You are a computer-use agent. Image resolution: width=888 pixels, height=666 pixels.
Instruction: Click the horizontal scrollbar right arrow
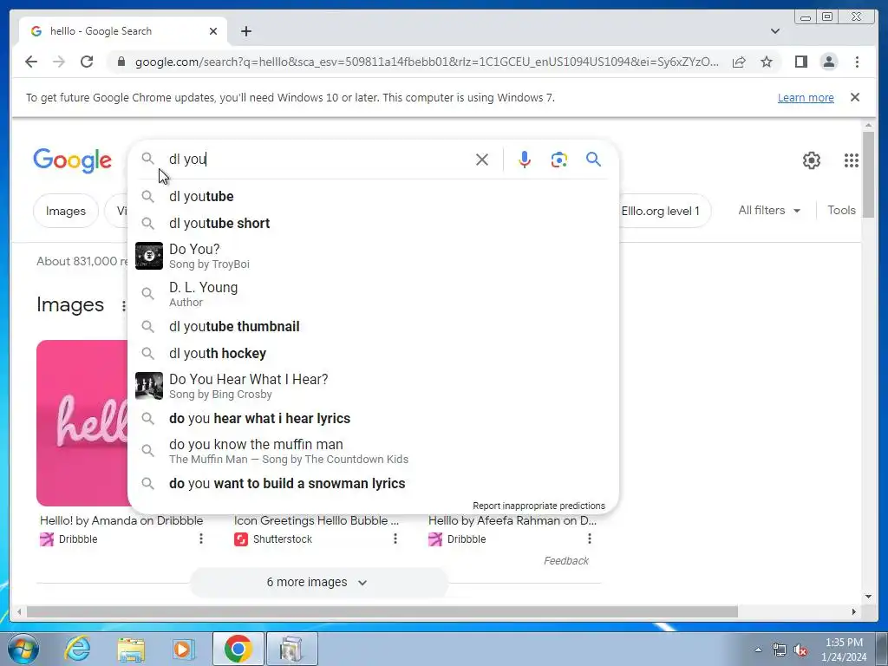point(854,611)
